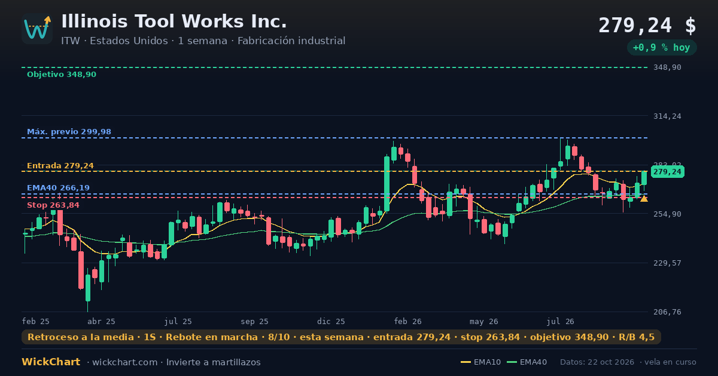The height and width of the screenshot is (376, 718).
Task: Click the 229,57 price axis value
Action: (667, 263)
